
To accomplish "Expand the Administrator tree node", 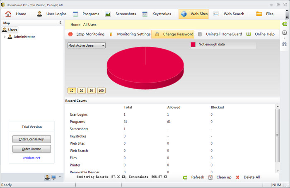I will click(x=5, y=37).
